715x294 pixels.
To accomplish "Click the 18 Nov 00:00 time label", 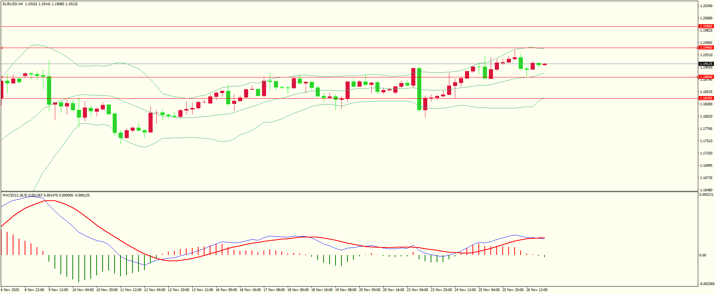I will [298, 290].
